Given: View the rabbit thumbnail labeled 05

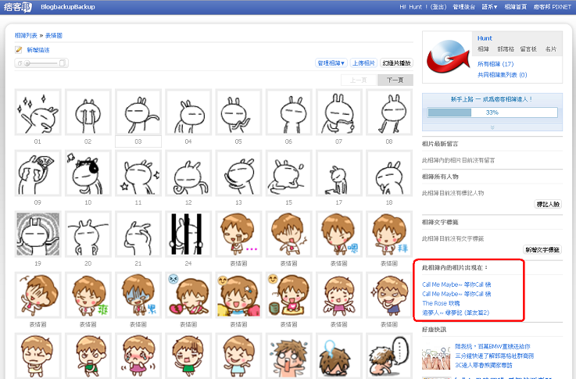Looking at the screenshot, I should (x=239, y=112).
